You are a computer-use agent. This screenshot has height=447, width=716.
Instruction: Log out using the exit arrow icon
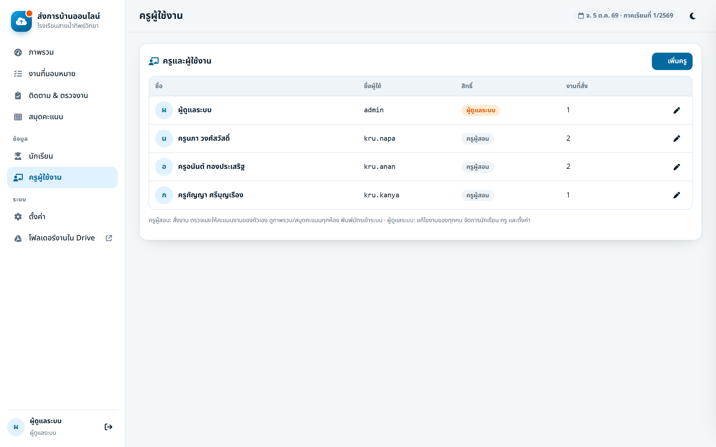(108, 427)
